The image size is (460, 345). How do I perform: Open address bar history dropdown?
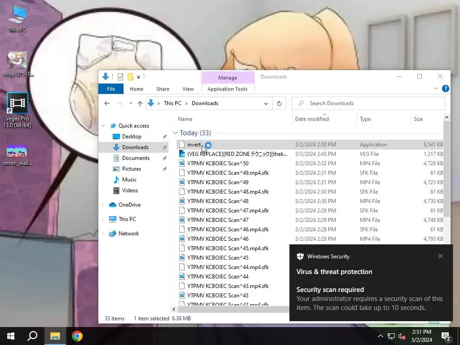(x=266, y=104)
